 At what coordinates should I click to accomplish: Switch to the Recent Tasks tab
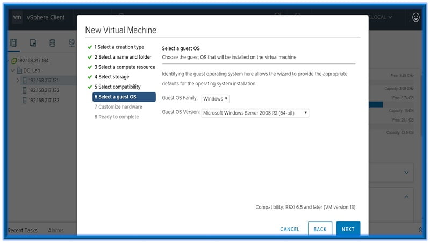pos(23,231)
